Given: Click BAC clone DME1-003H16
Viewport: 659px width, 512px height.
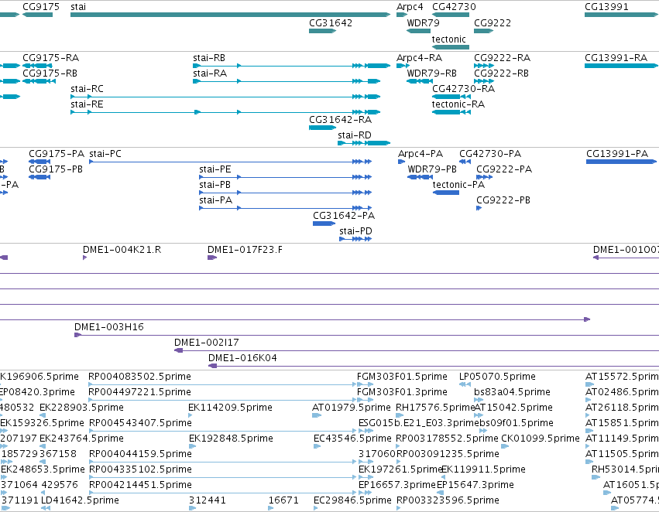Looking at the screenshot, I should 366,335.
